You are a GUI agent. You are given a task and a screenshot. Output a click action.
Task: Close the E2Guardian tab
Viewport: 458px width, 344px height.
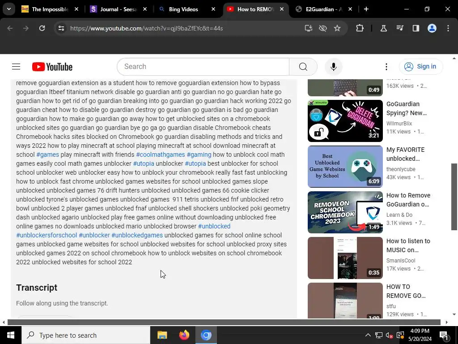(x=350, y=9)
